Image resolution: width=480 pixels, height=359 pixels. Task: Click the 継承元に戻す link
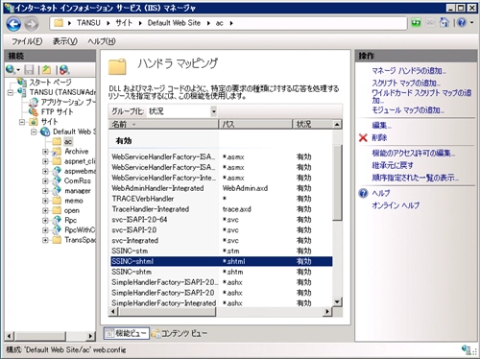click(393, 165)
